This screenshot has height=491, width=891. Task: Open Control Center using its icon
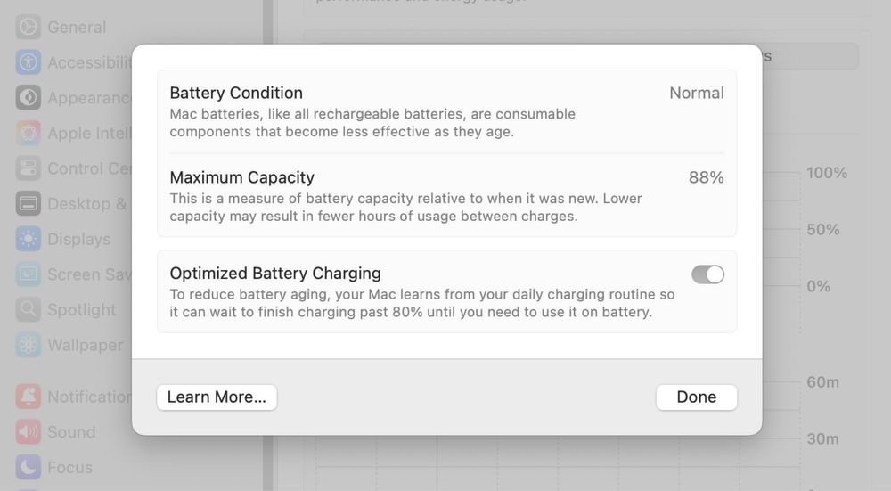29,168
